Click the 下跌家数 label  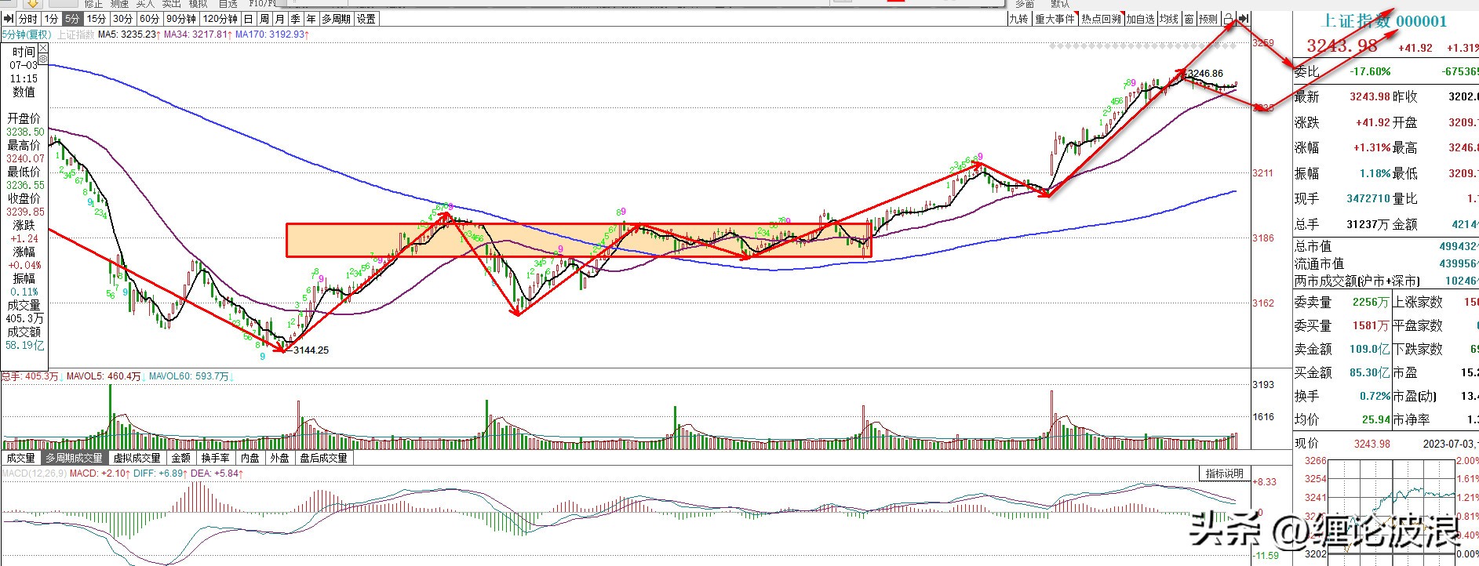[1418, 349]
